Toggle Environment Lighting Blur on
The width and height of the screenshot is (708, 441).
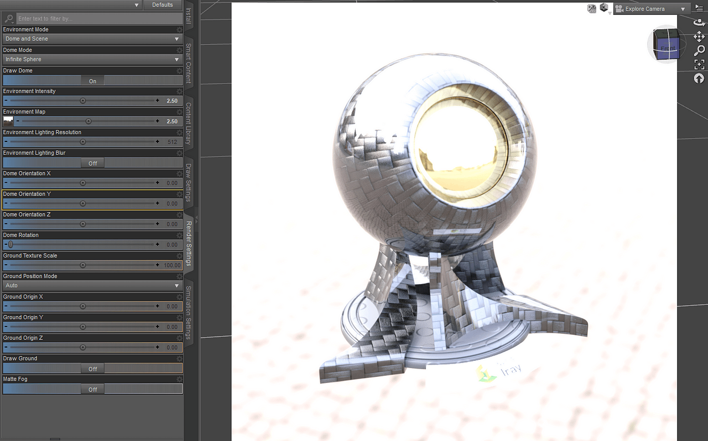pos(92,163)
